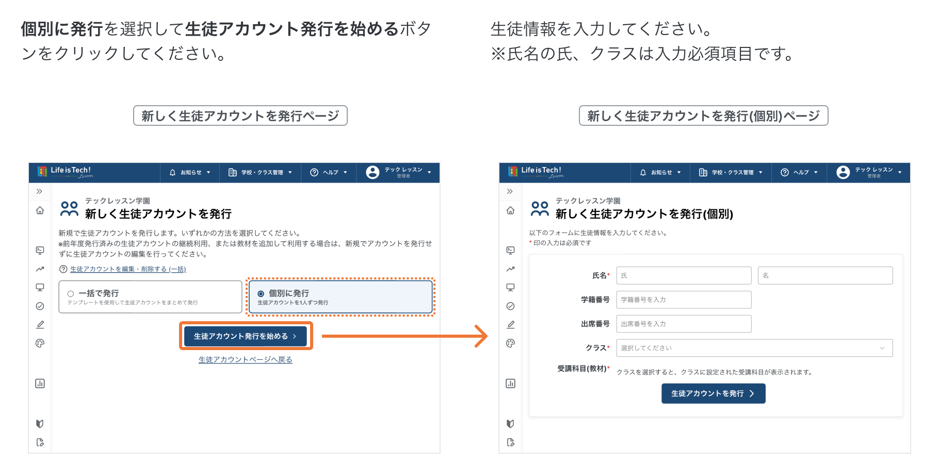The width and height of the screenshot is (939, 463).
Task: Open the クラス dropdown showing 選択してください
Action: (x=754, y=348)
